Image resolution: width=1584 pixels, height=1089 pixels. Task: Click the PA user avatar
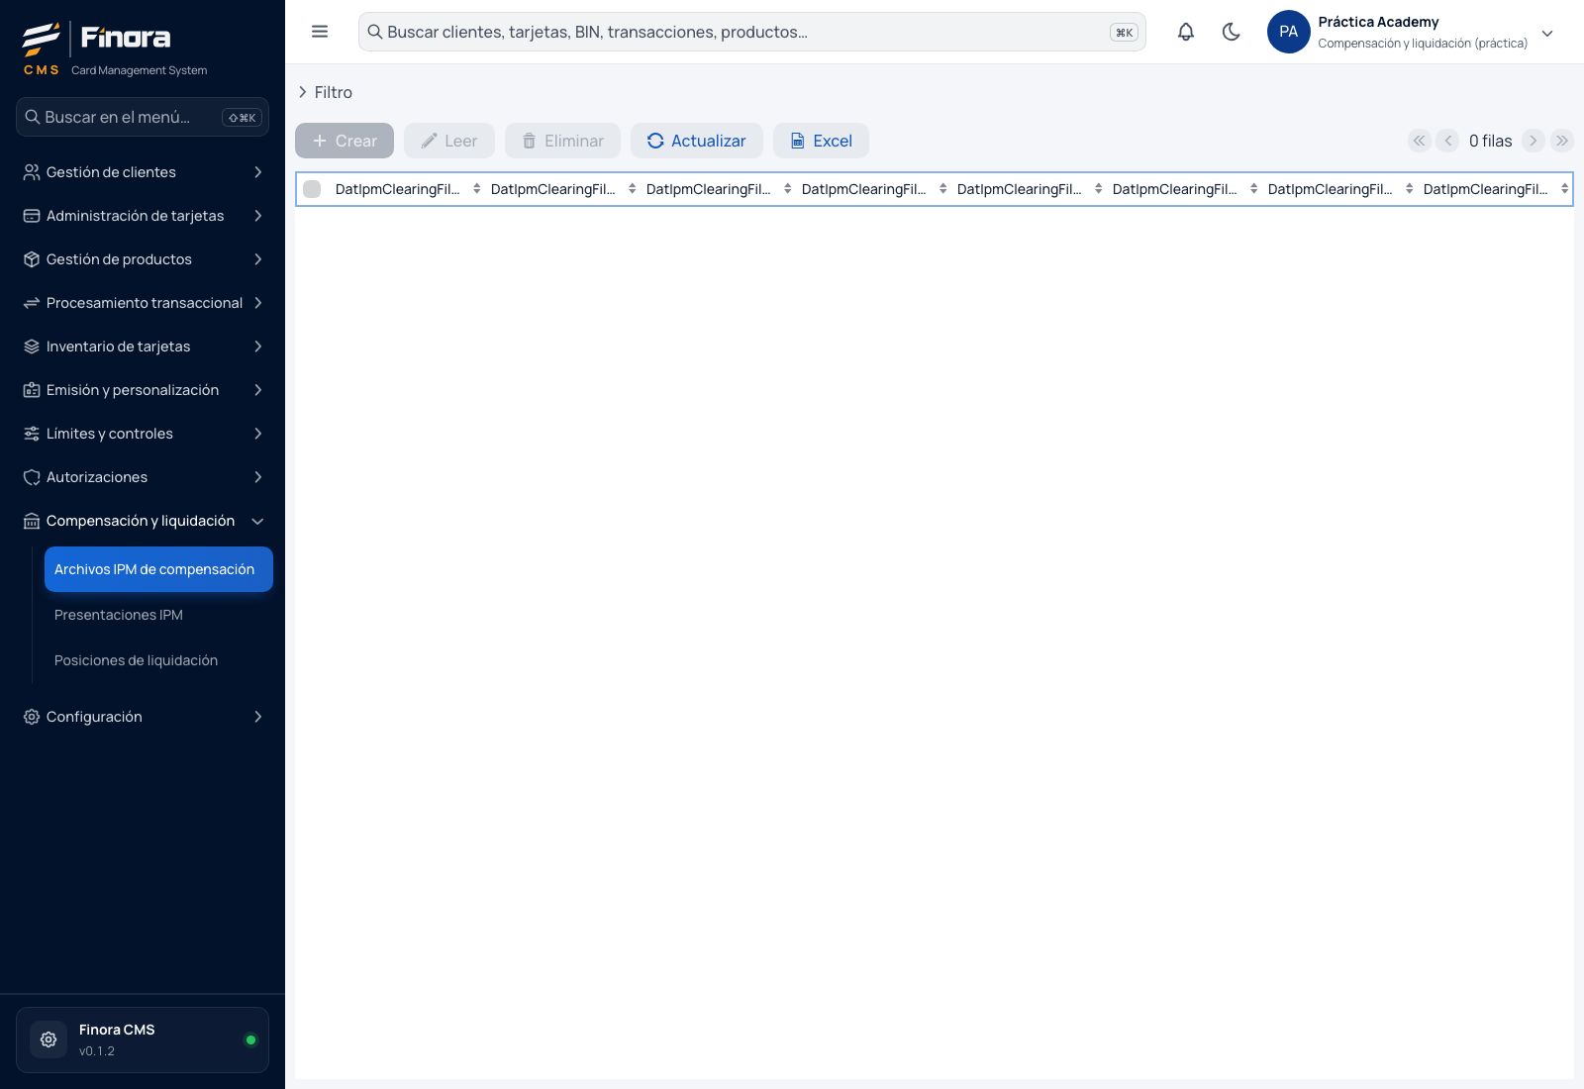pos(1289,32)
